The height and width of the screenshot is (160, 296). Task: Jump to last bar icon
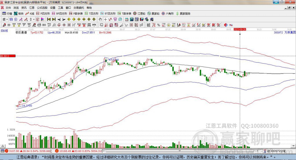pyautogui.click(x=54, y=19)
